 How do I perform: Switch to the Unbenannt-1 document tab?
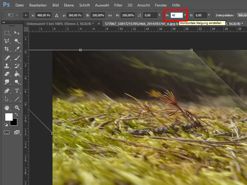click(x=60, y=24)
